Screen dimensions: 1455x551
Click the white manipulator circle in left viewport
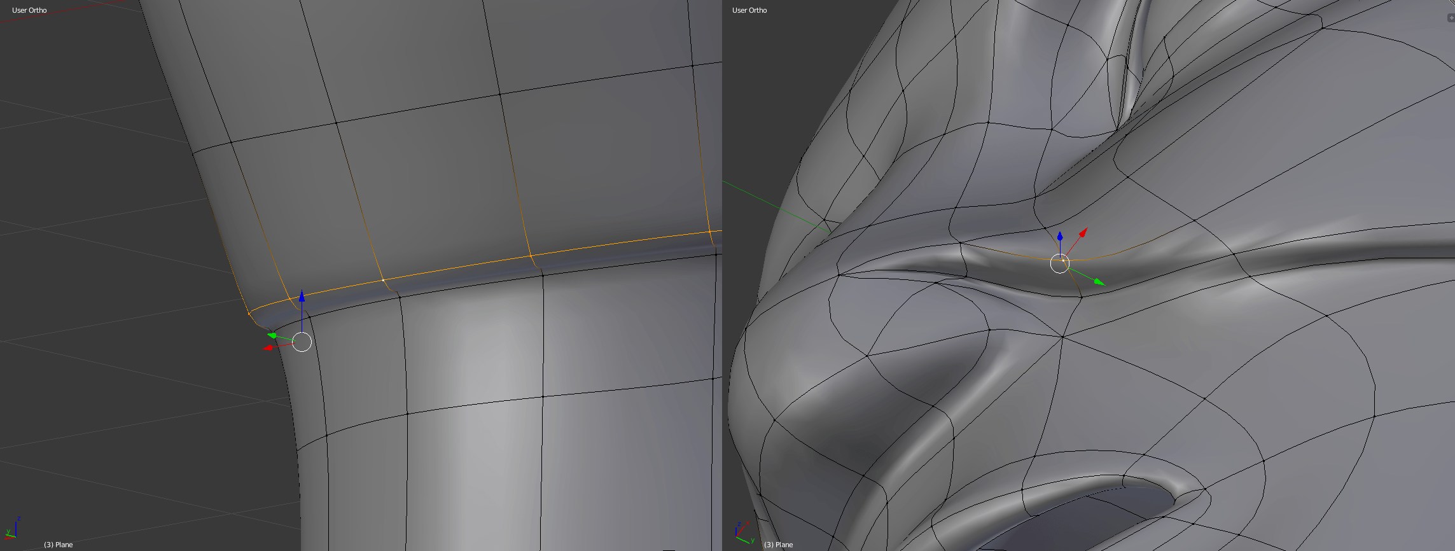click(x=302, y=342)
